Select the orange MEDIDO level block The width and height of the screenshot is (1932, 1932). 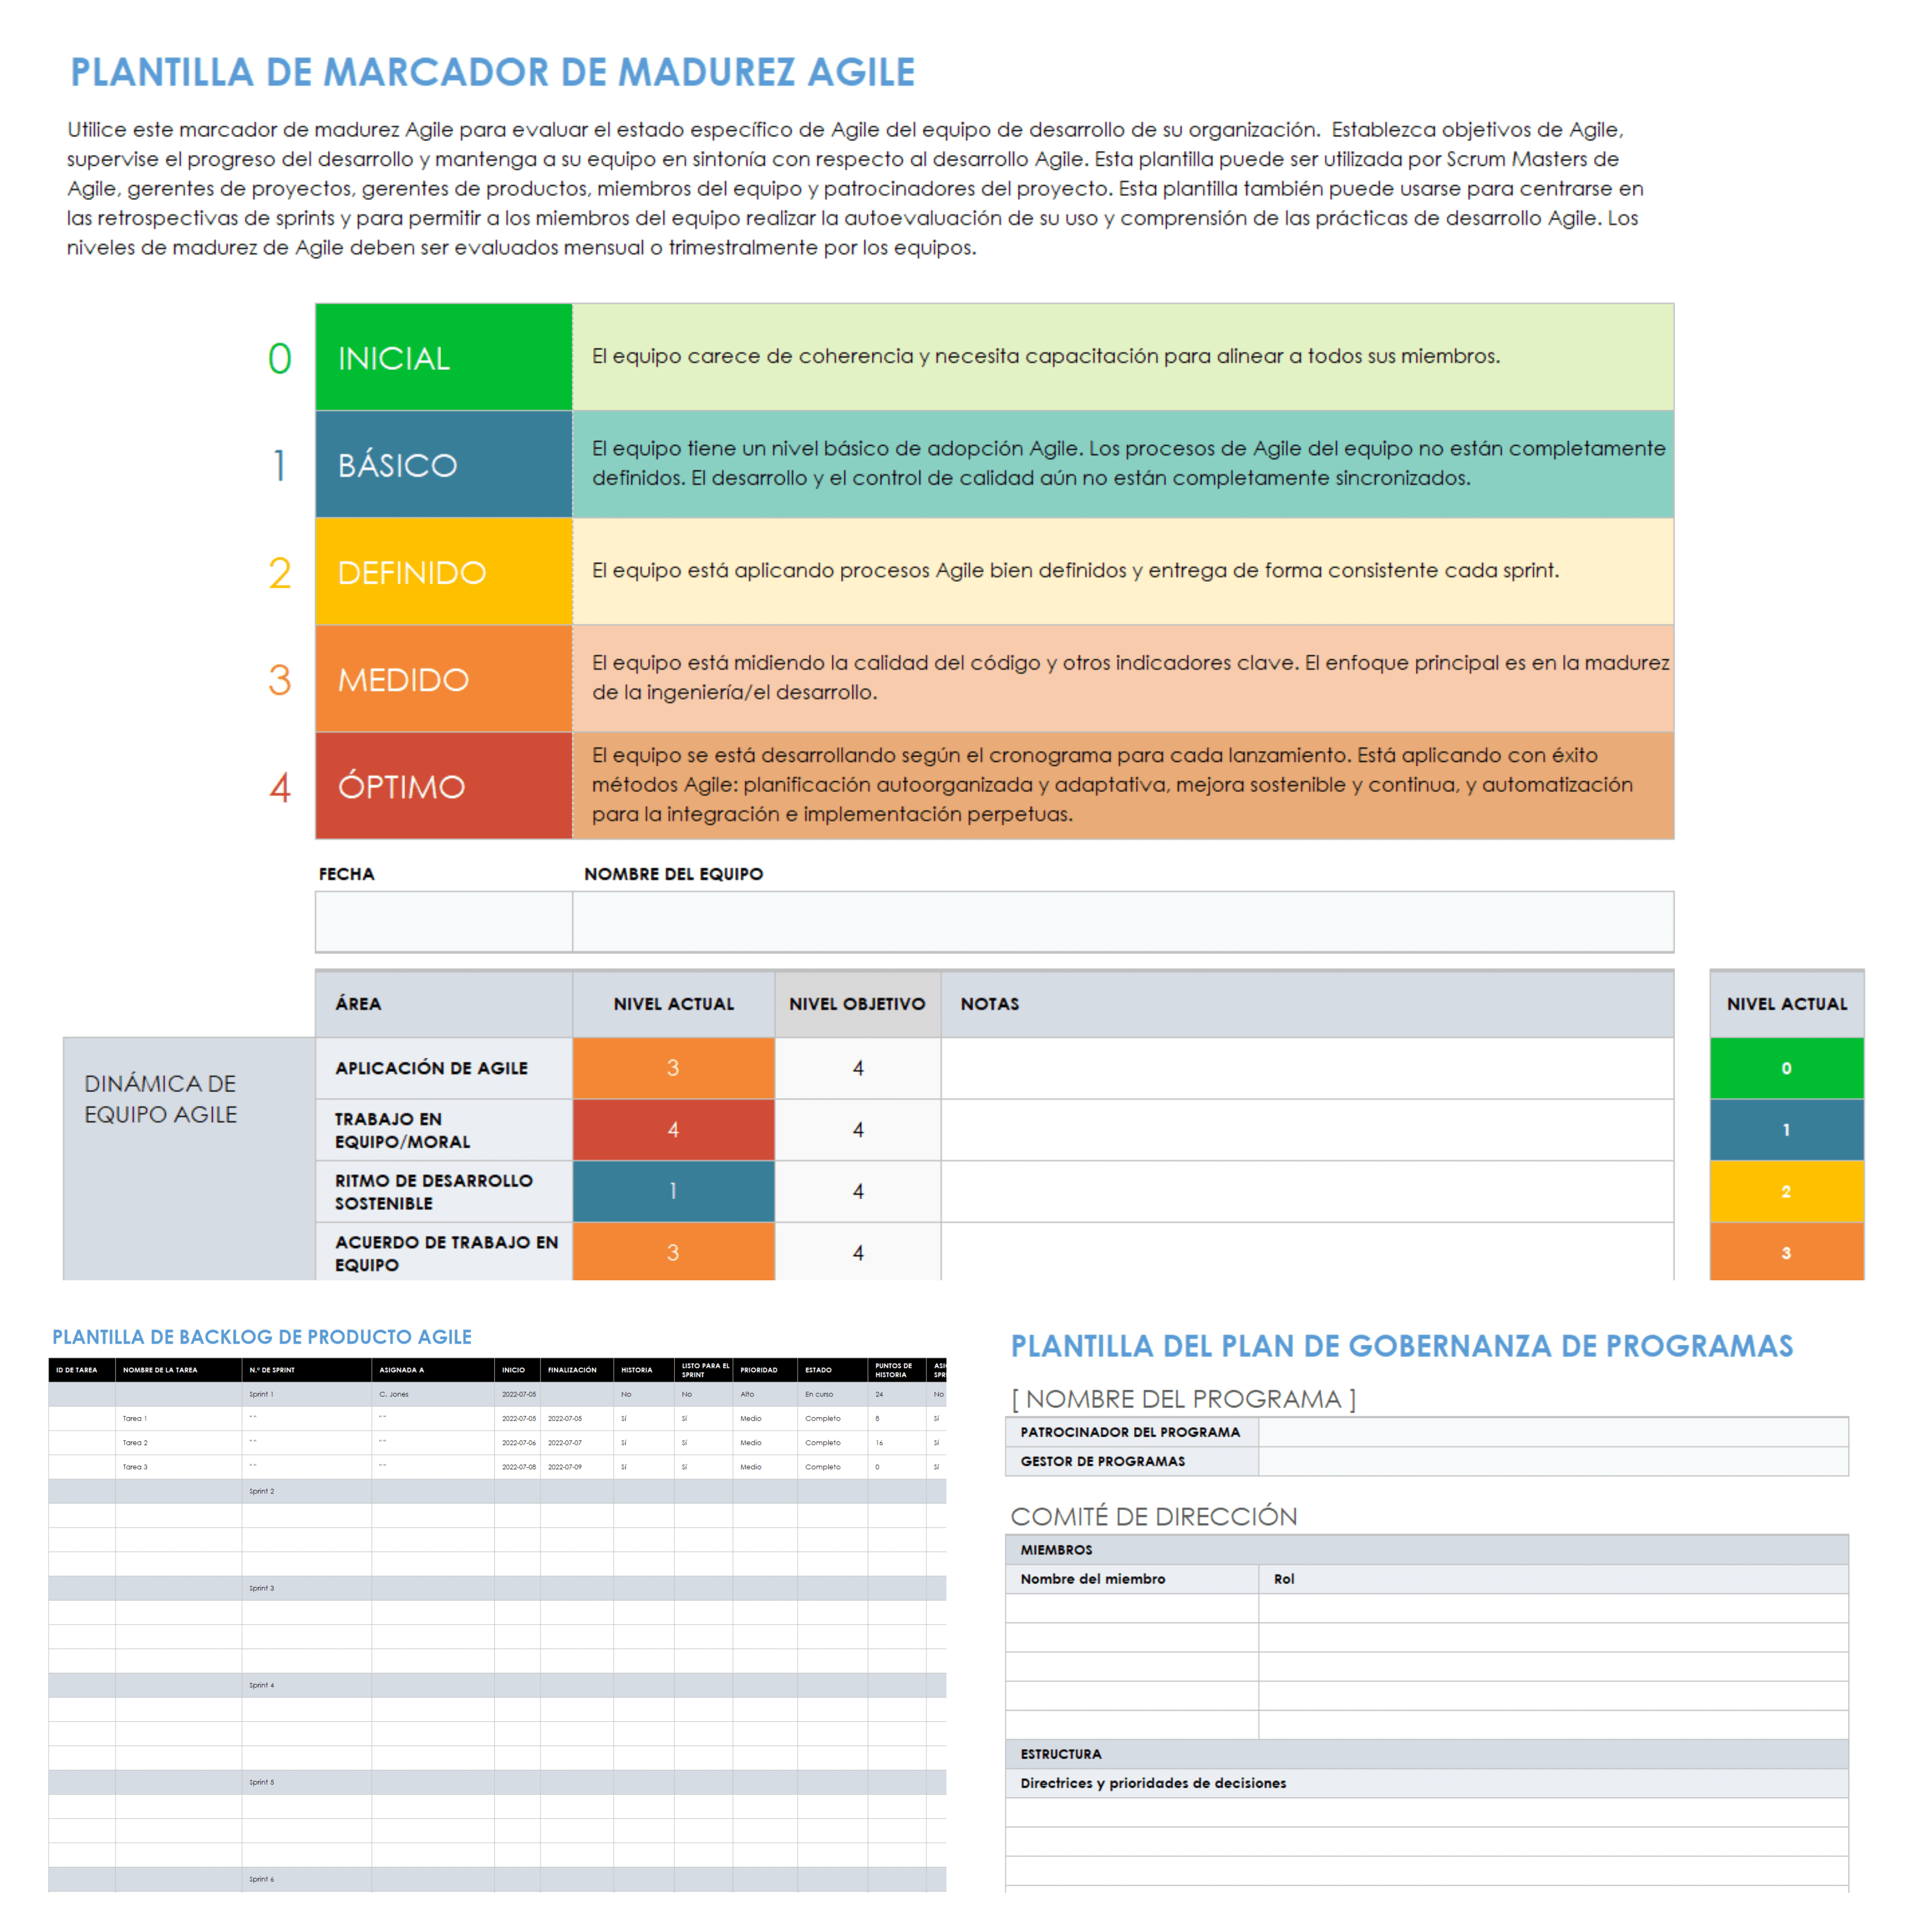444,678
